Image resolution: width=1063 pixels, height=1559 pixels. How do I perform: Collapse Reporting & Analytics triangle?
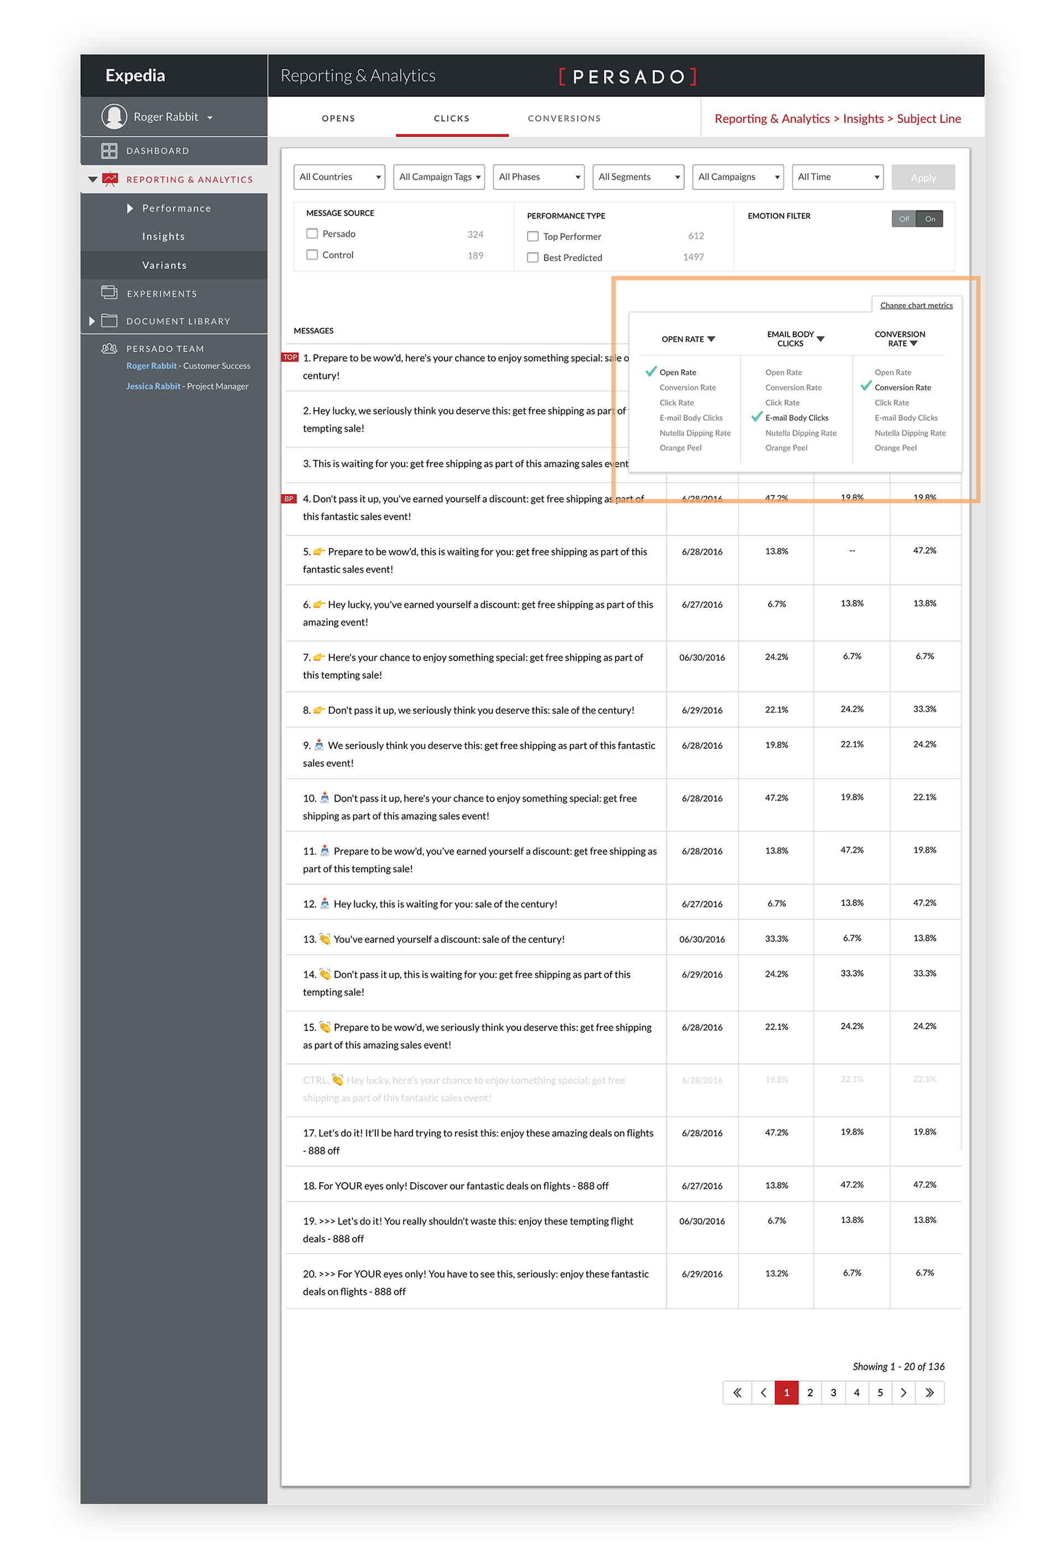[x=92, y=179]
